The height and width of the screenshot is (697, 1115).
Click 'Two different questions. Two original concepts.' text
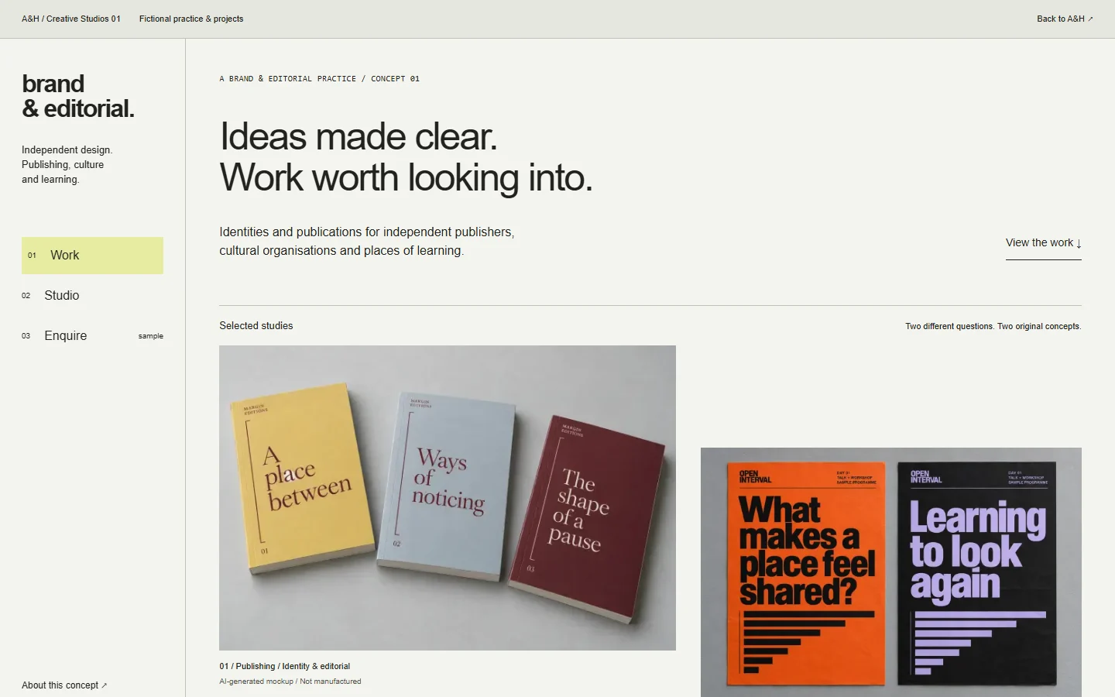pyautogui.click(x=993, y=326)
